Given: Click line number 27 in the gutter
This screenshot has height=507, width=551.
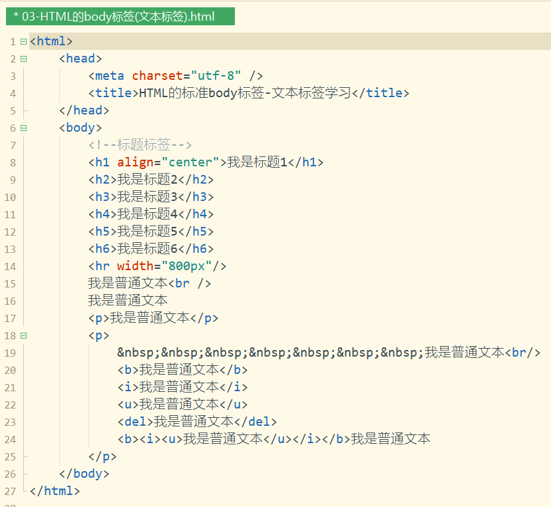Looking at the screenshot, I should click(10, 491).
